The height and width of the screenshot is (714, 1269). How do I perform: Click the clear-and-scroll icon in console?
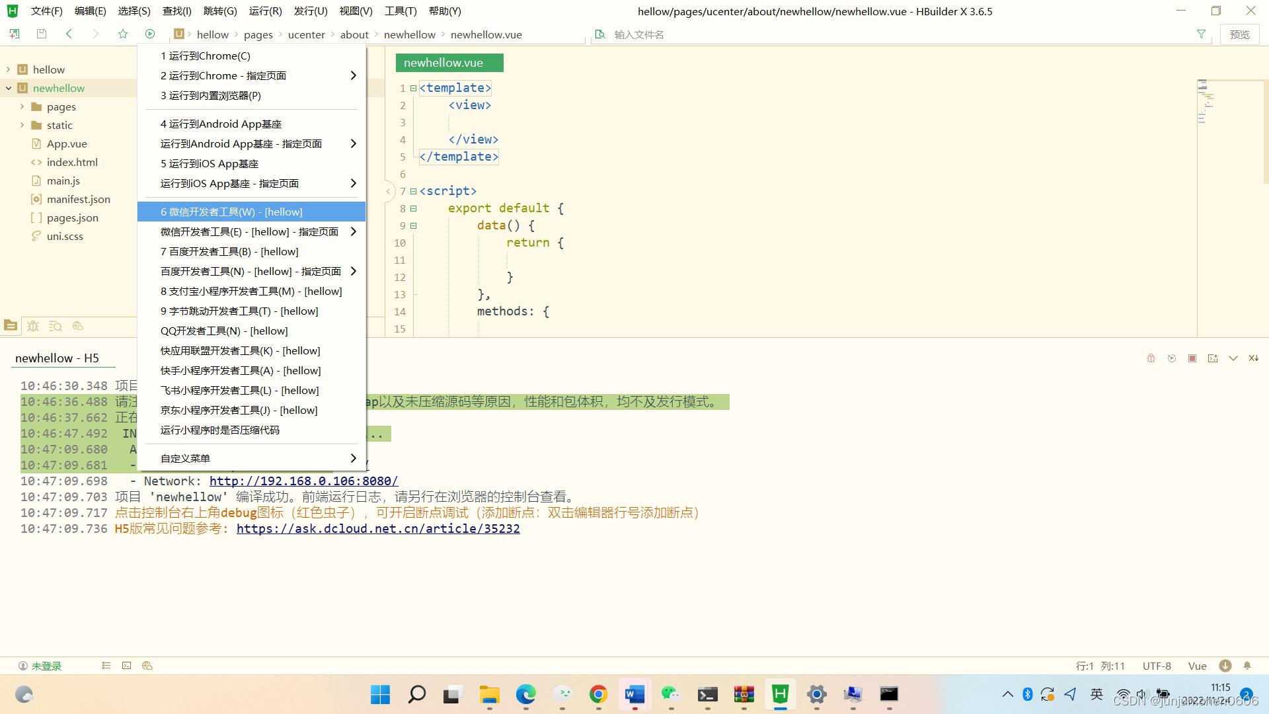(1254, 358)
